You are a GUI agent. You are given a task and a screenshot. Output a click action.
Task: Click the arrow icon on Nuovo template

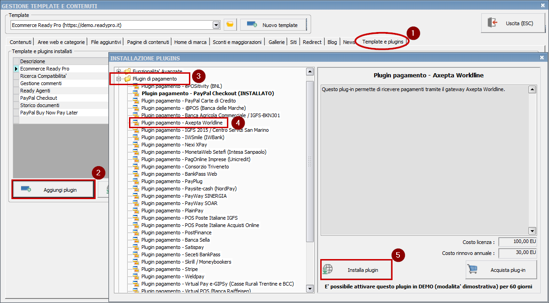point(253,25)
